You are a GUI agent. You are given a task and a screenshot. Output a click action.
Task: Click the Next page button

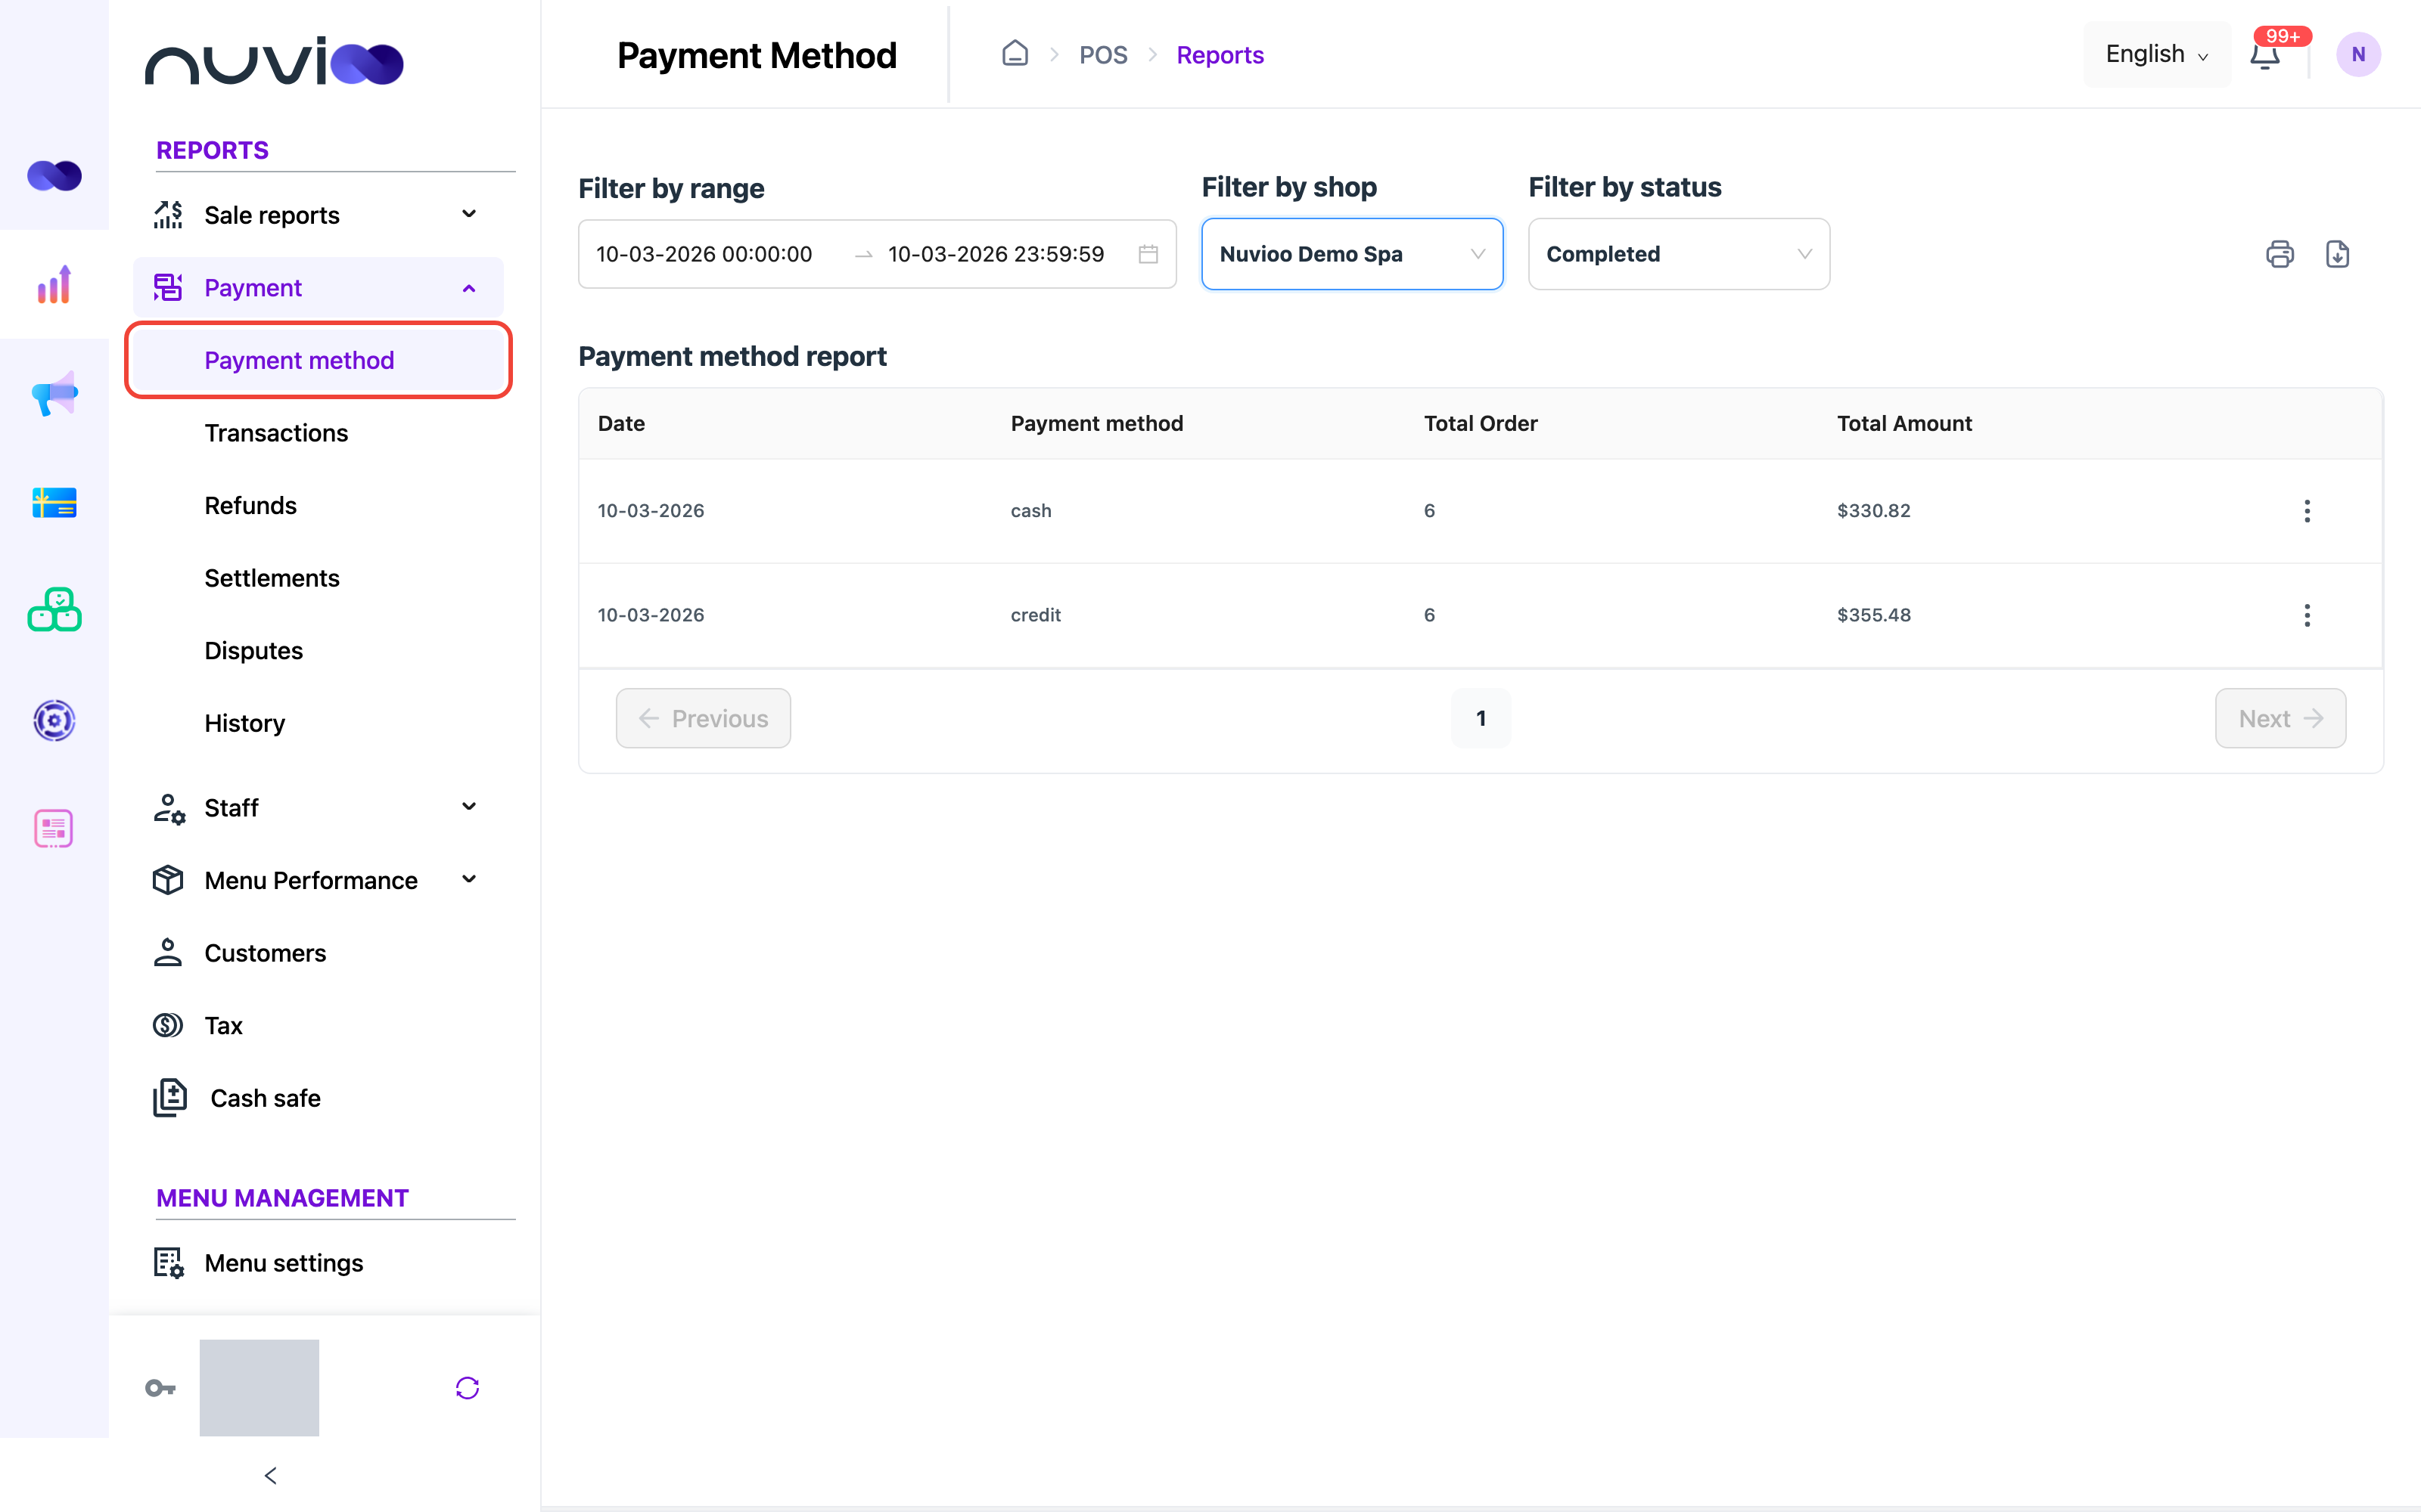click(x=2280, y=718)
